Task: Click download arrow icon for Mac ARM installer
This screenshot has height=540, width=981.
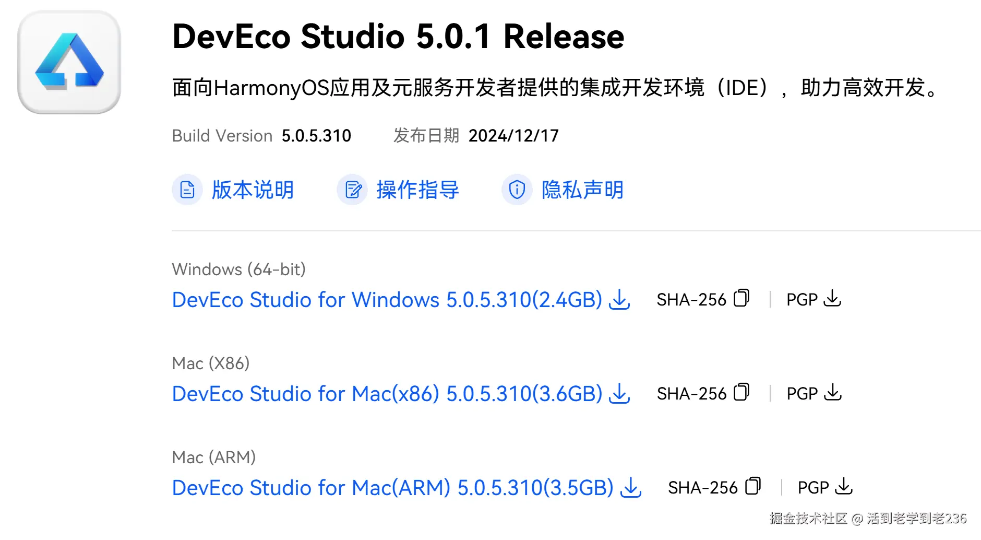Action: [x=631, y=488]
